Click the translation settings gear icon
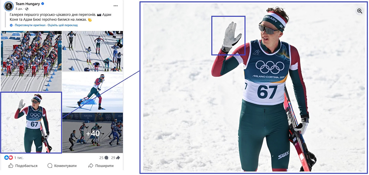Viewport: 369px width, 175px height. [11, 25]
